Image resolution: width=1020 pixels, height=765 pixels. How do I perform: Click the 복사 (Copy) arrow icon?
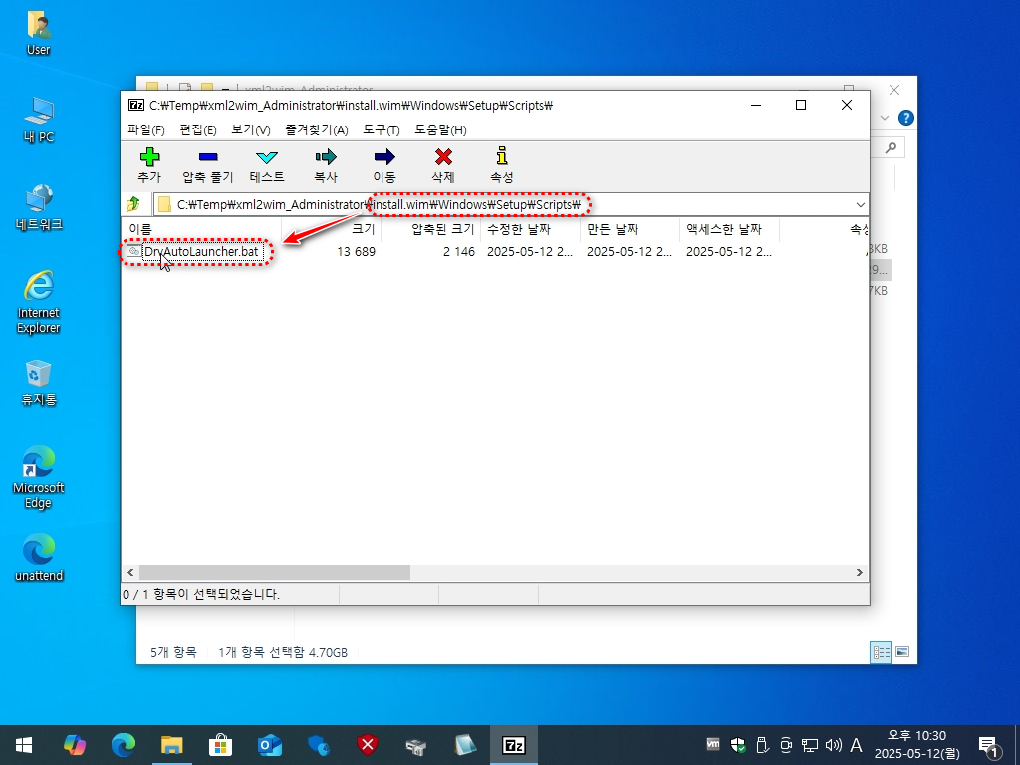coord(326,157)
